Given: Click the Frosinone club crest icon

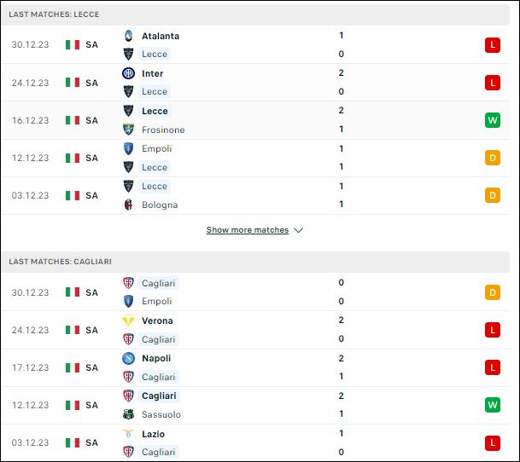Looking at the screenshot, I should click(128, 130).
